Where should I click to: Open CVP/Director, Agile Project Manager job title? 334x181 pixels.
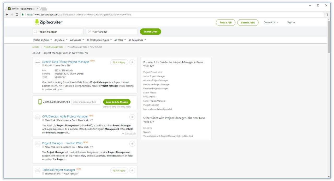point(65,116)
